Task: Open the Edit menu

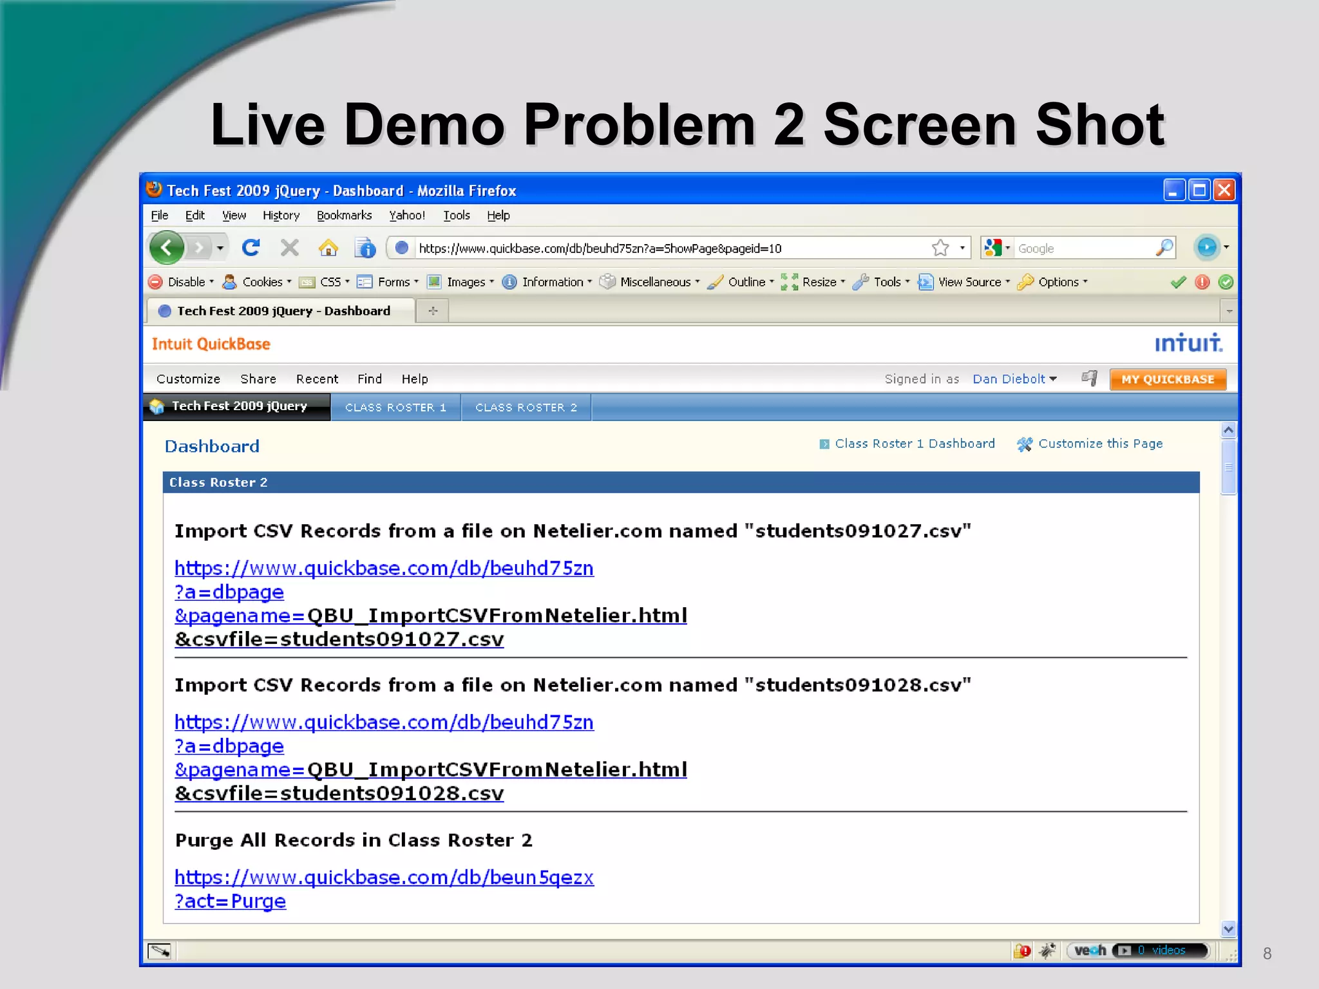Action: coord(195,215)
